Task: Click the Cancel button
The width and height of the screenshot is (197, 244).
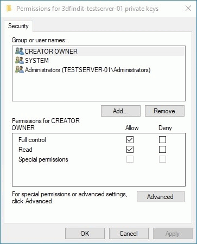Action: [x=129, y=234]
